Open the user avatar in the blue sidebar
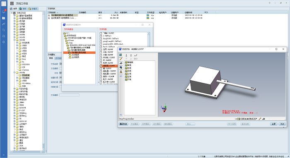The image size is (290, 158). (4, 4)
